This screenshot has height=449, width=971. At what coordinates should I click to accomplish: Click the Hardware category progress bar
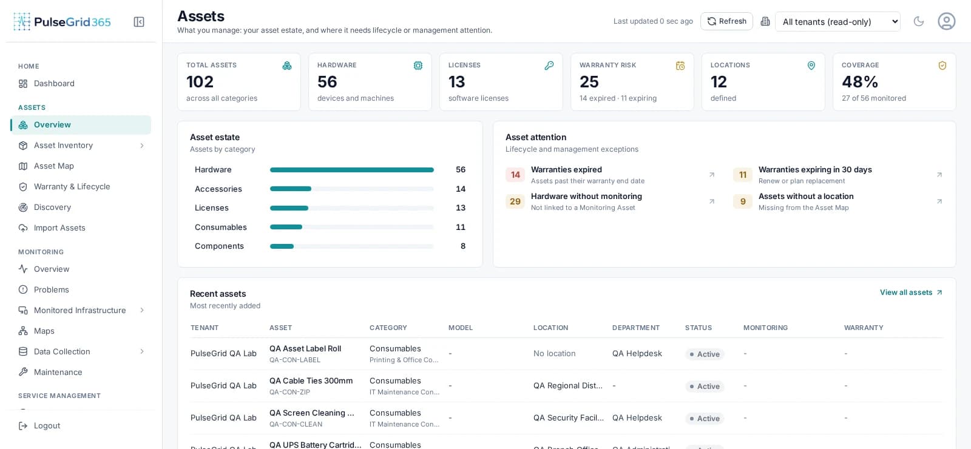tap(352, 170)
